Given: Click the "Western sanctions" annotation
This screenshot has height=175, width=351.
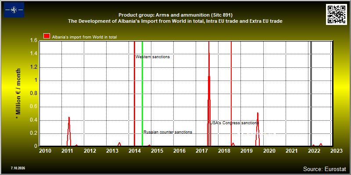Looking at the screenshot, I should 153,57.
